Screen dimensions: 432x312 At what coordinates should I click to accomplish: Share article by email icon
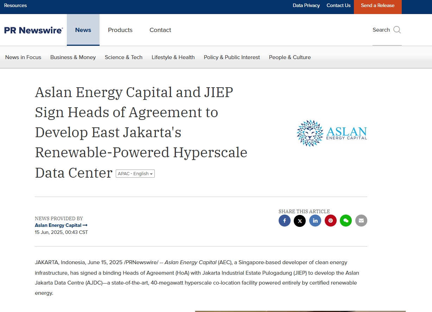361,221
